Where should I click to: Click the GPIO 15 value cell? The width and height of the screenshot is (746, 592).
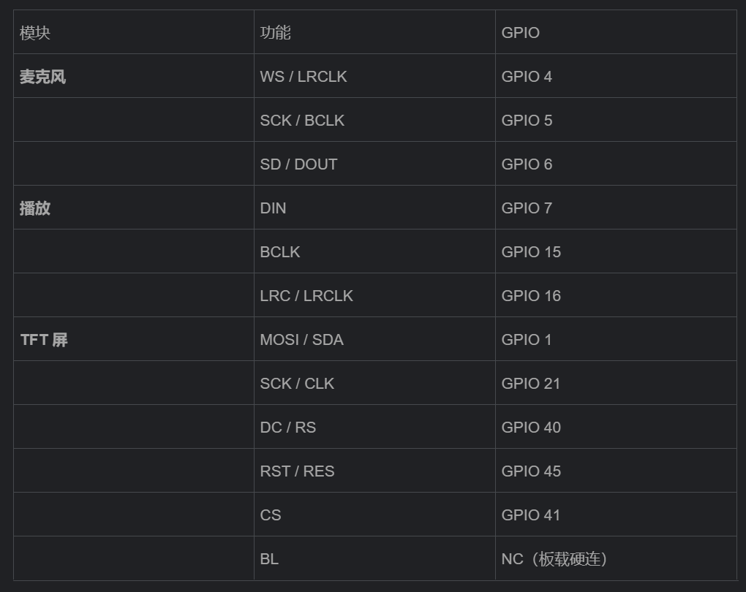tap(616, 251)
